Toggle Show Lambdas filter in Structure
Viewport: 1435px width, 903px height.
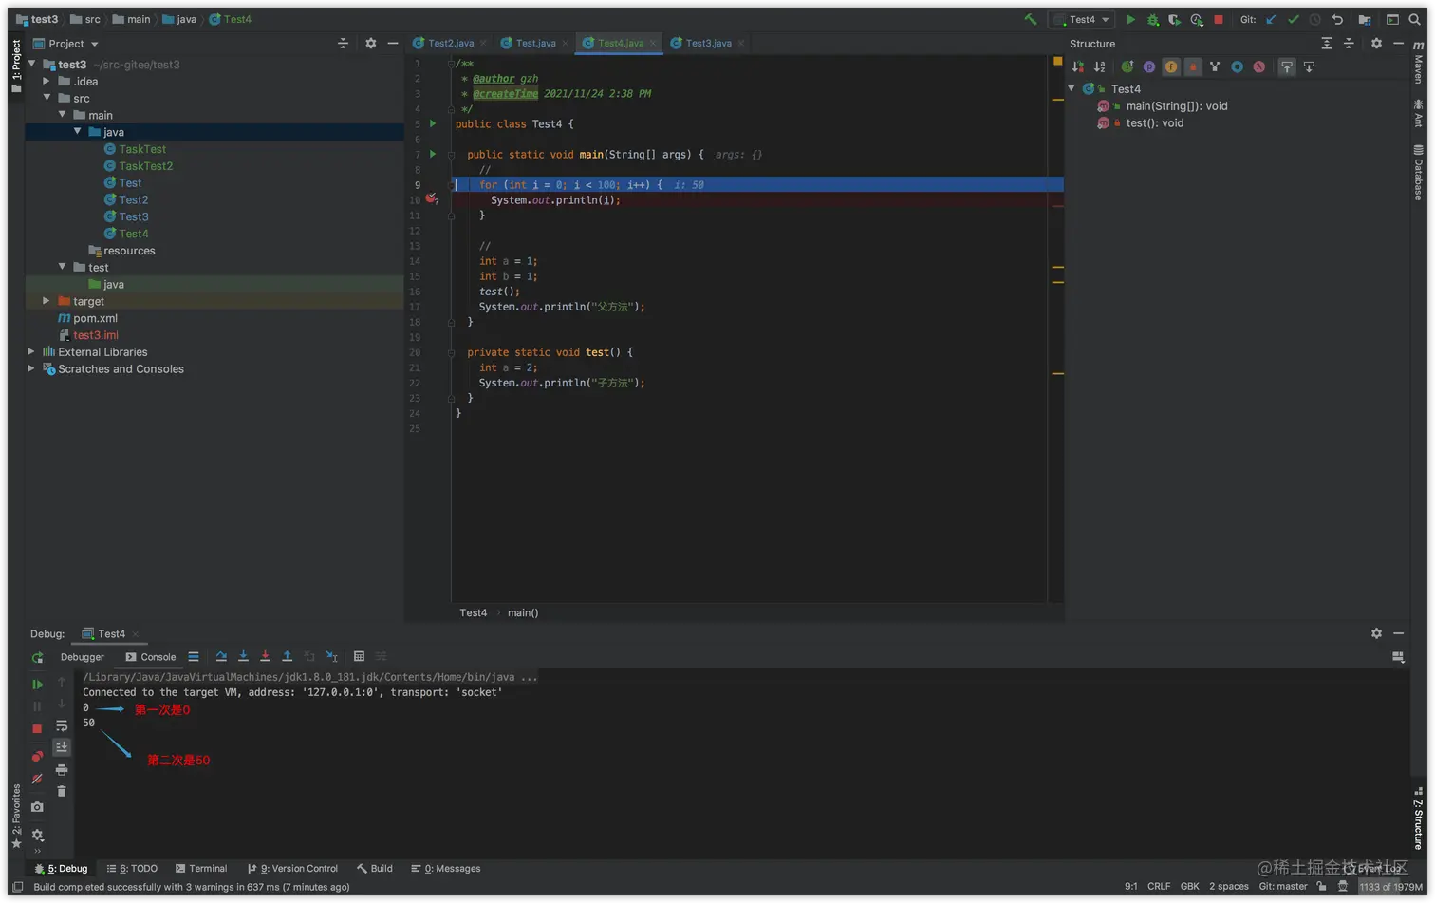(1259, 66)
